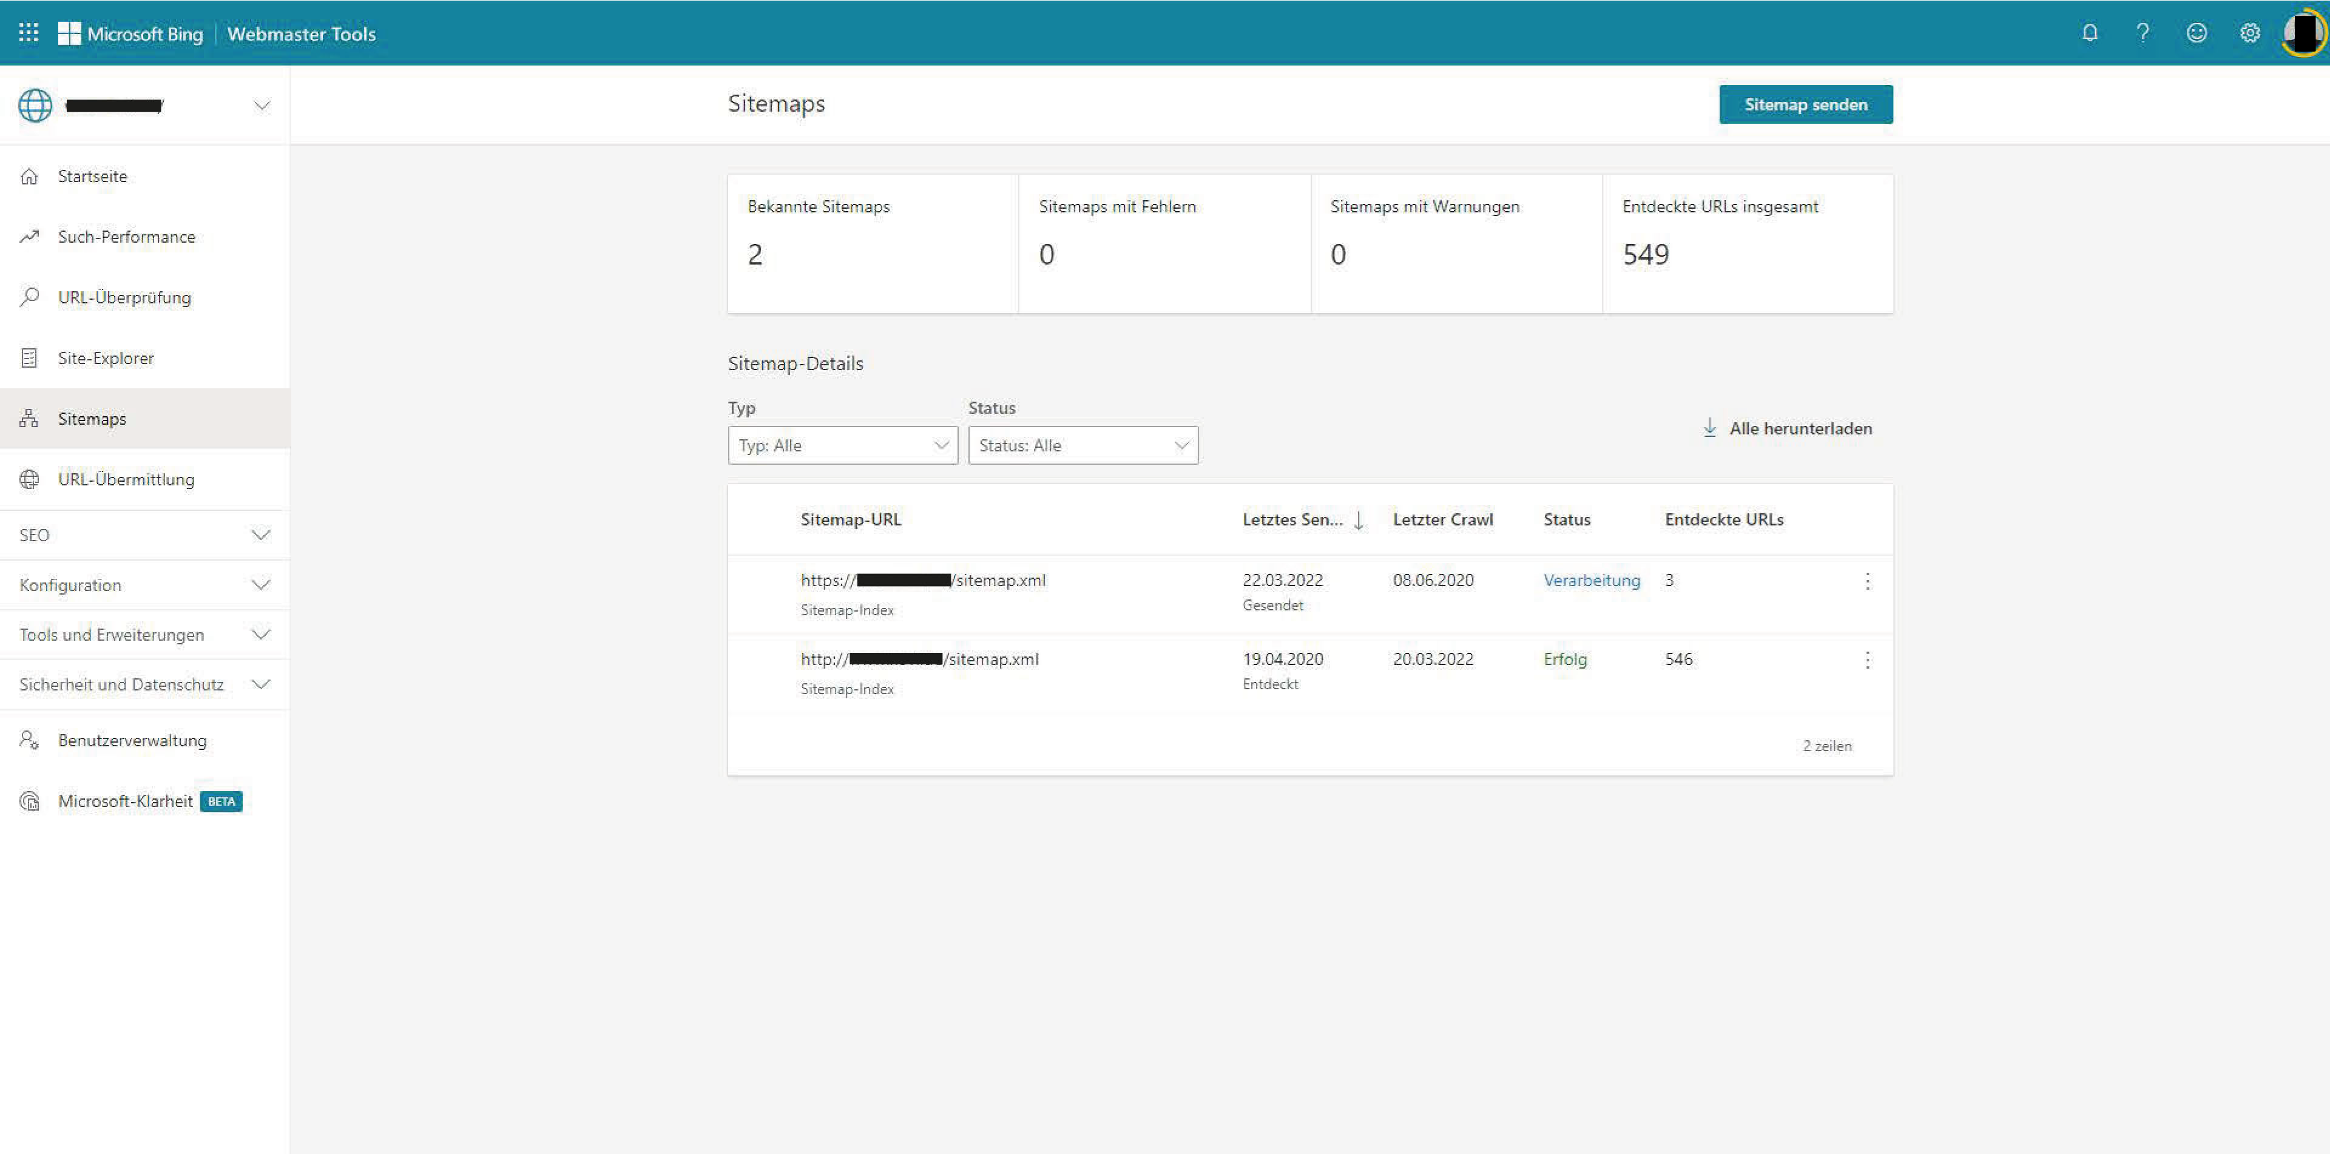Open the help question mark icon
The height and width of the screenshot is (1154, 2330).
2143,33
